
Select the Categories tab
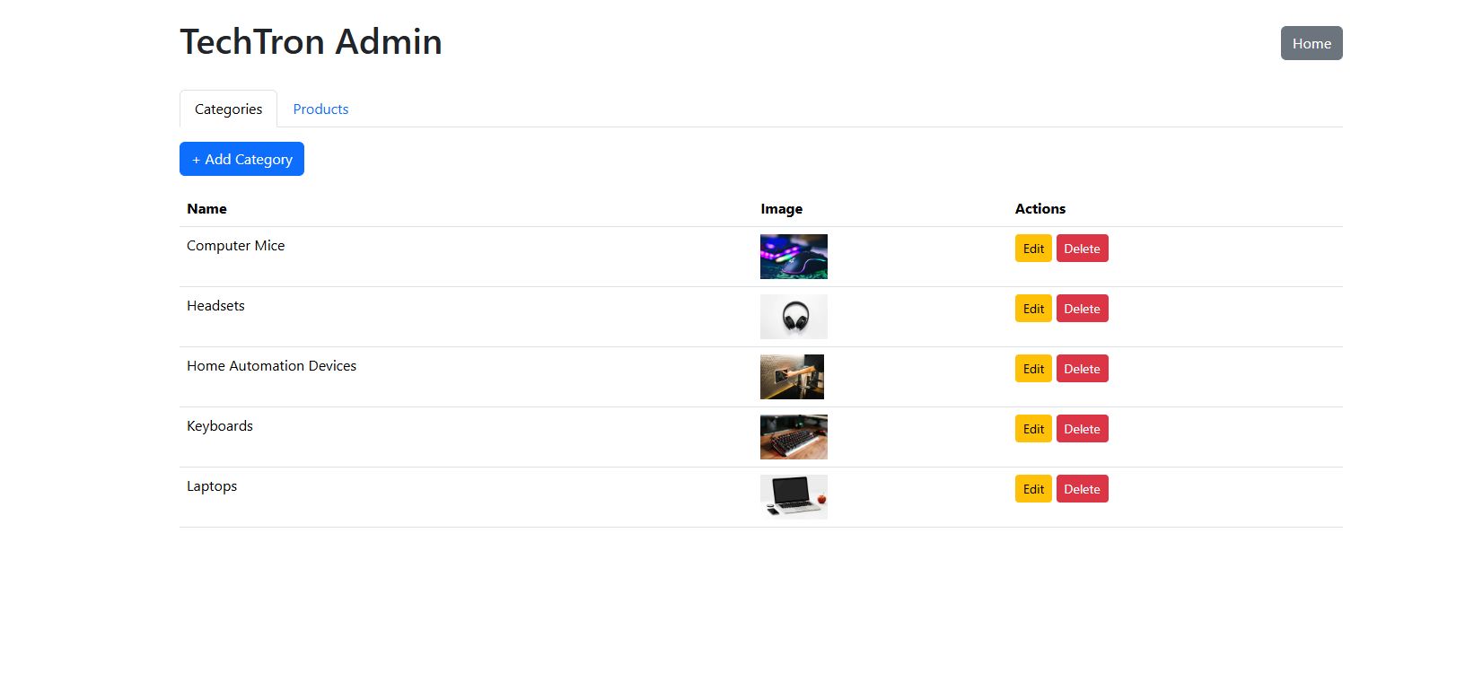228,109
